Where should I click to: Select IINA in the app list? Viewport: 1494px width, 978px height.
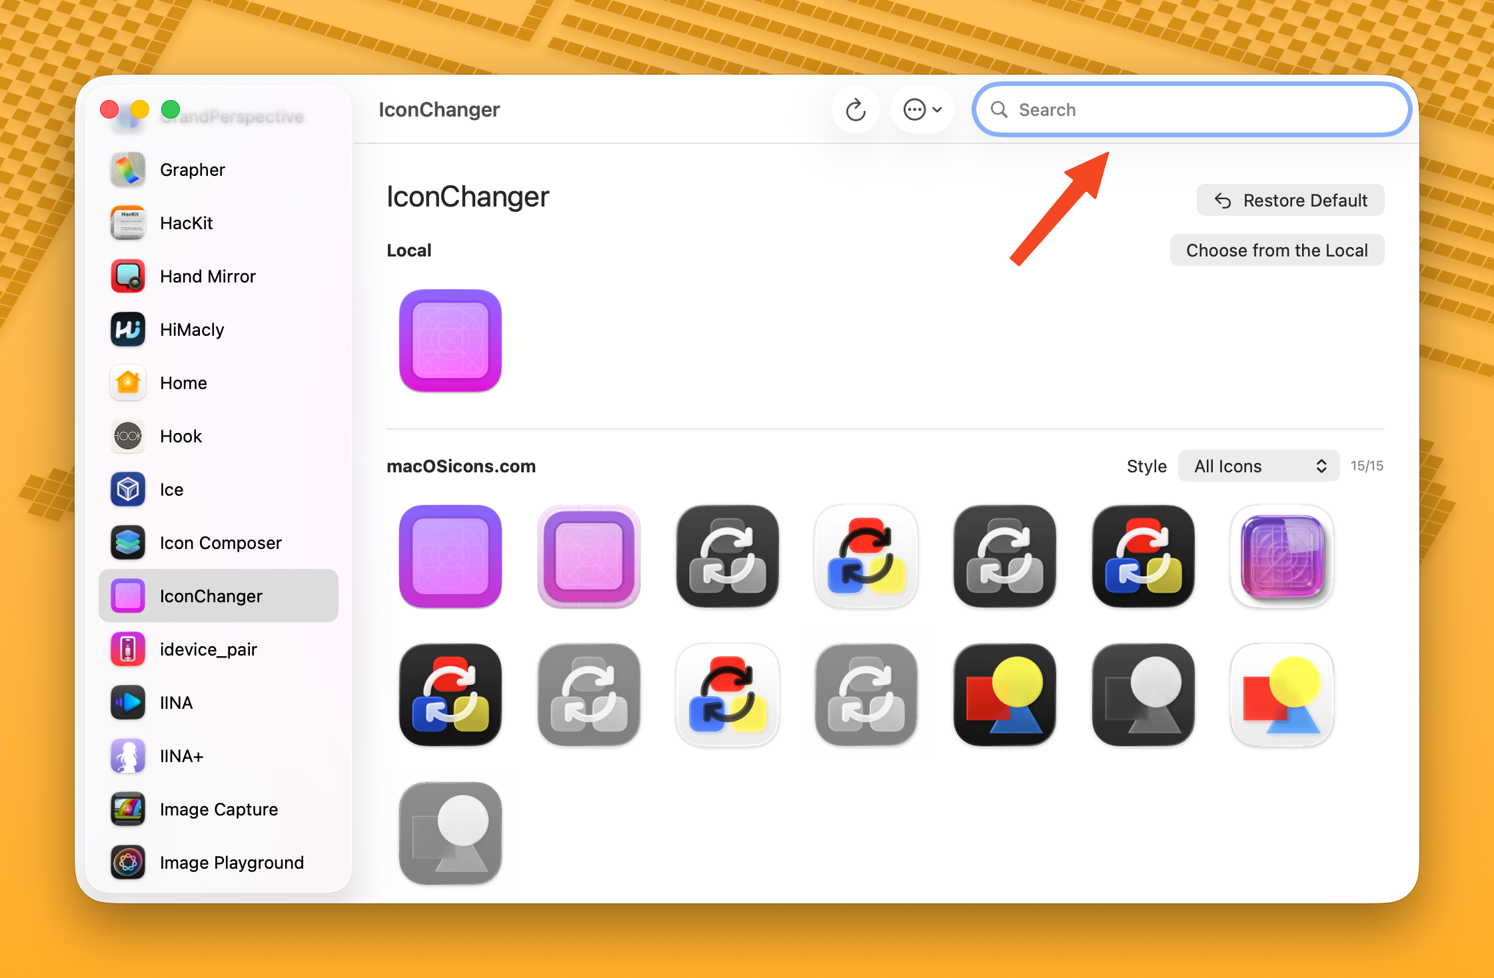click(x=175, y=702)
